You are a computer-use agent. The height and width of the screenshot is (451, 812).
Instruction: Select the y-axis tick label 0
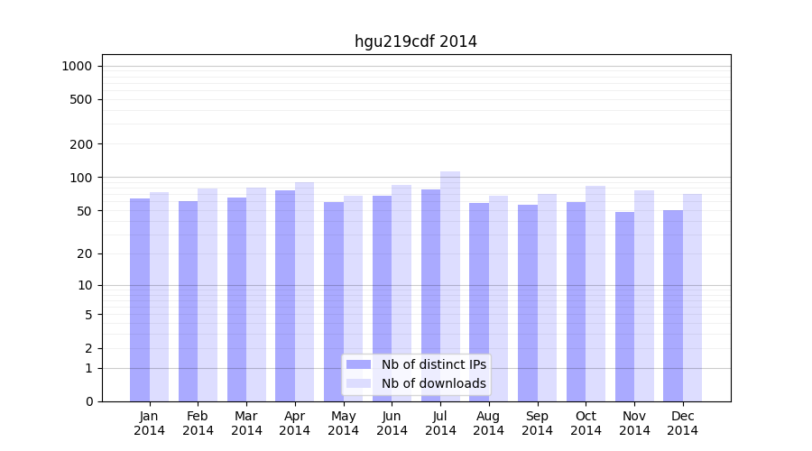tap(88, 401)
